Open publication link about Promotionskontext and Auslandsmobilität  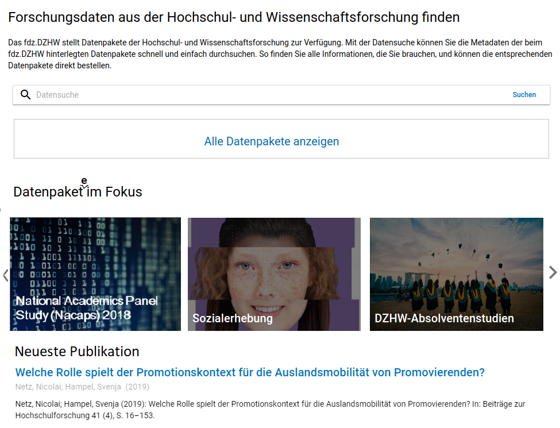click(250, 372)
